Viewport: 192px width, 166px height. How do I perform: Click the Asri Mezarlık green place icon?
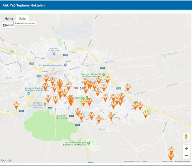(x=88, y=143)
